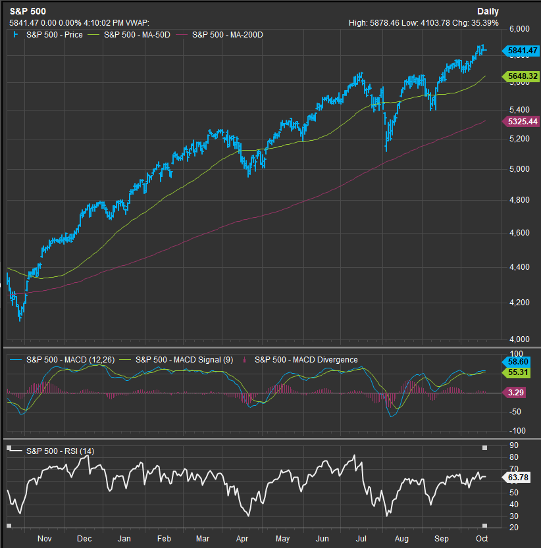Click the Jan date axis label
This screenshot has height=548, width=541.
124,539
